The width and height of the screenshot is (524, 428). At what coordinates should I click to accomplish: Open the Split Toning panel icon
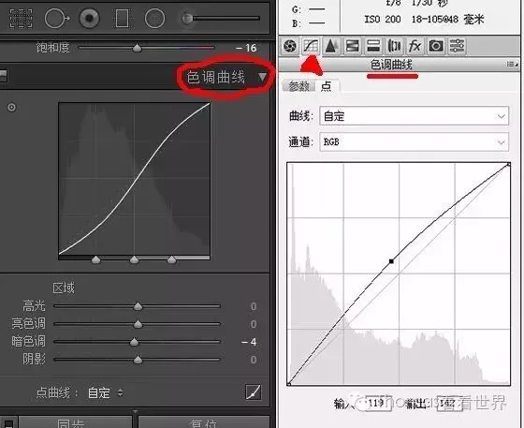[x=373, y=46]
